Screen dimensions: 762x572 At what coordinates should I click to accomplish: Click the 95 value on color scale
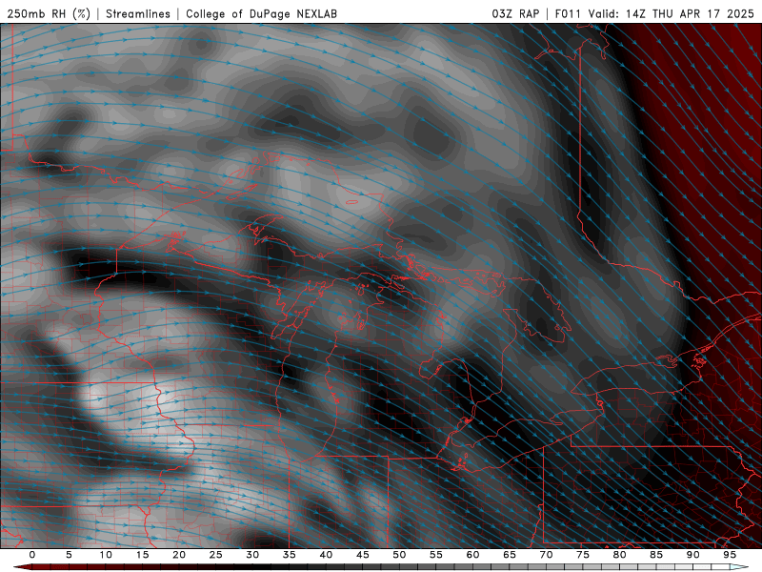pos(730,555)
